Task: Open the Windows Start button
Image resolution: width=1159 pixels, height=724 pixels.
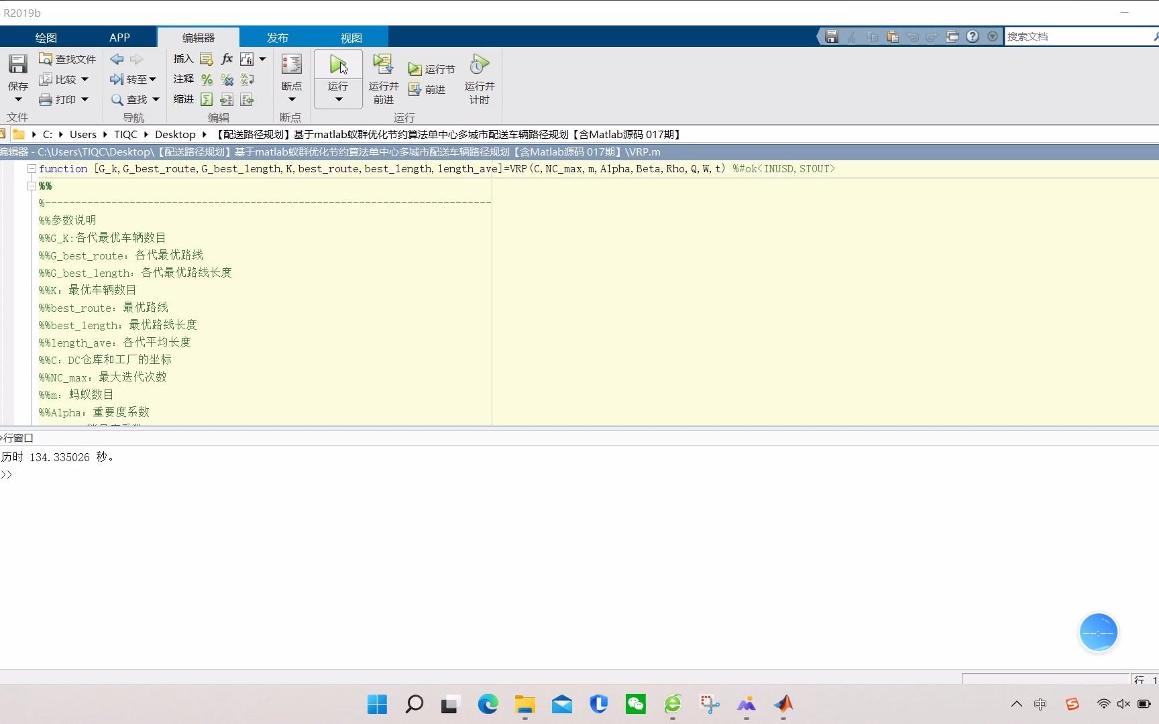Action: coord(378,704)
